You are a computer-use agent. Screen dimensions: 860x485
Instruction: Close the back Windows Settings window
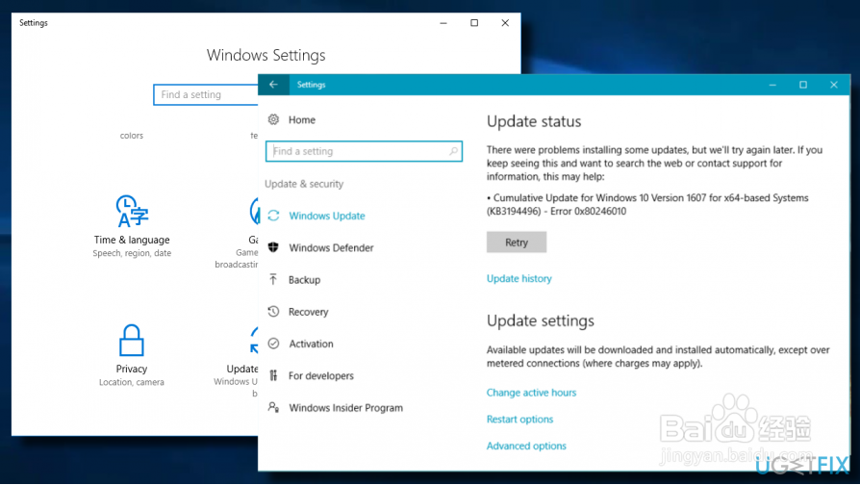coord(505,23)
